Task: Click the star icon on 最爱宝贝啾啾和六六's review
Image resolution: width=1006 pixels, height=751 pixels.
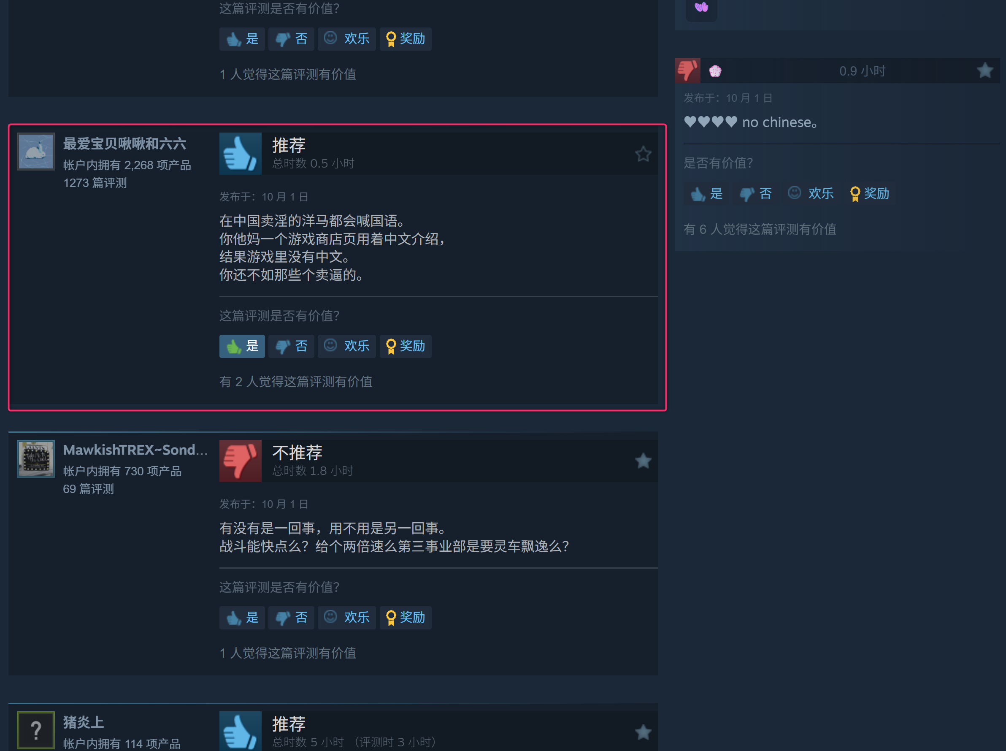Action: pos(643,154)
